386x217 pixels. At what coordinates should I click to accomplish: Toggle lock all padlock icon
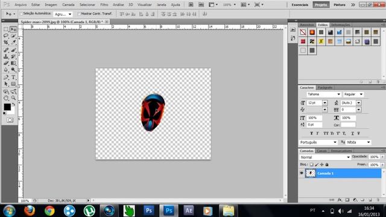click(327, 165)
